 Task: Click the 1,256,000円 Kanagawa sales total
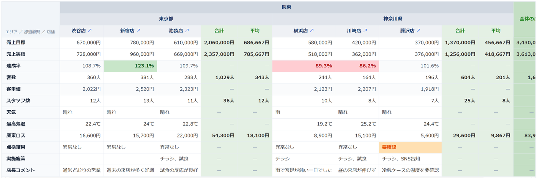460,54
